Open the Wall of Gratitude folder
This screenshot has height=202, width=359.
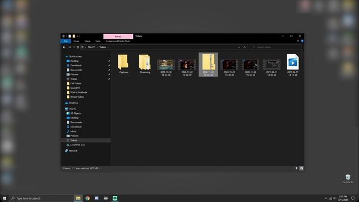click(x=79, y=92)
